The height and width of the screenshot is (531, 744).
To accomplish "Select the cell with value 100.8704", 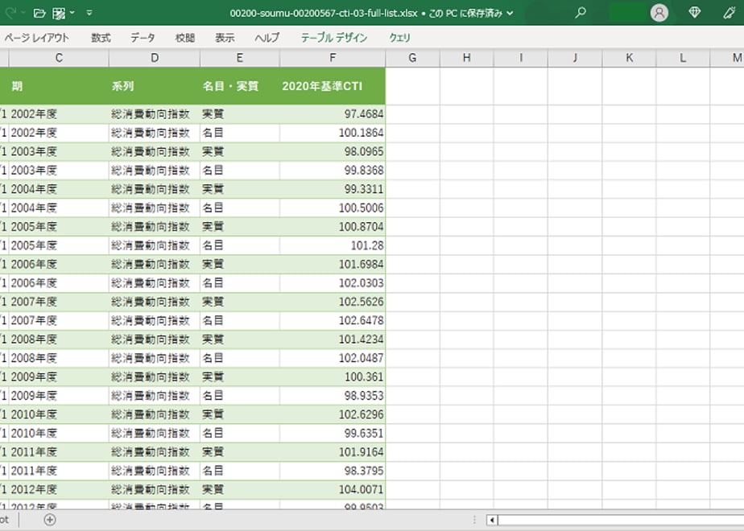I will click(x=333, y=227).
